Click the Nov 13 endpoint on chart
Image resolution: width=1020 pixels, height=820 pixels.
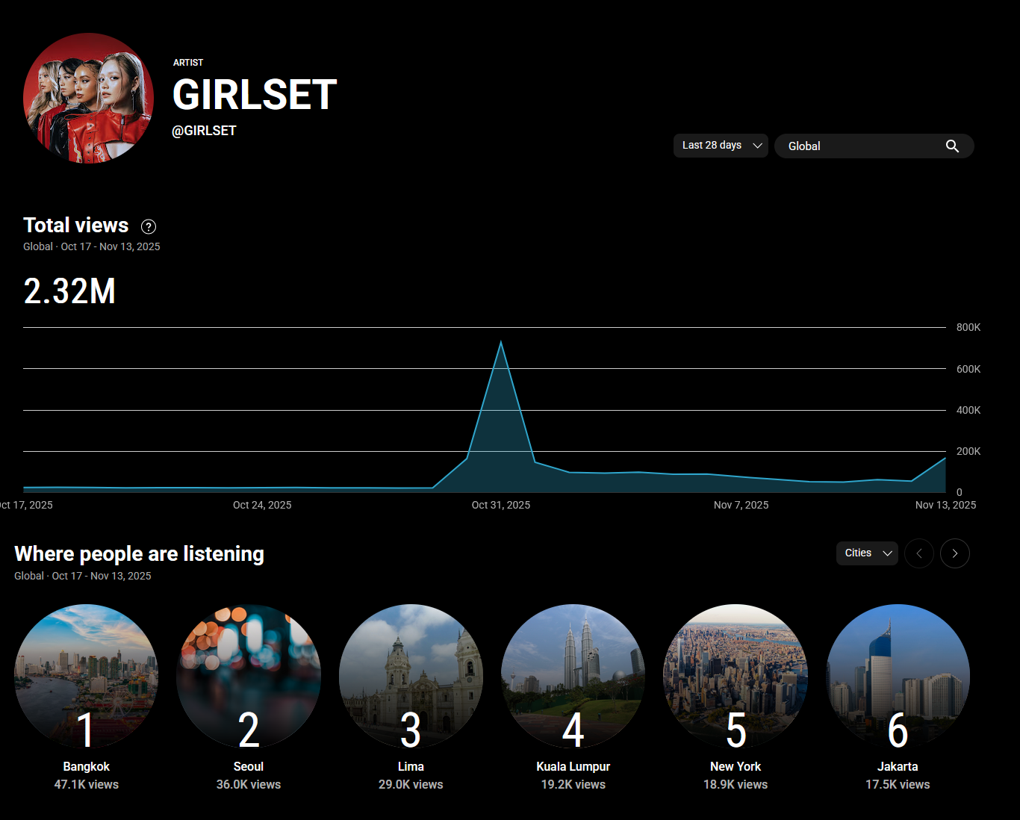pyautogui.click(x=945, y=458)
